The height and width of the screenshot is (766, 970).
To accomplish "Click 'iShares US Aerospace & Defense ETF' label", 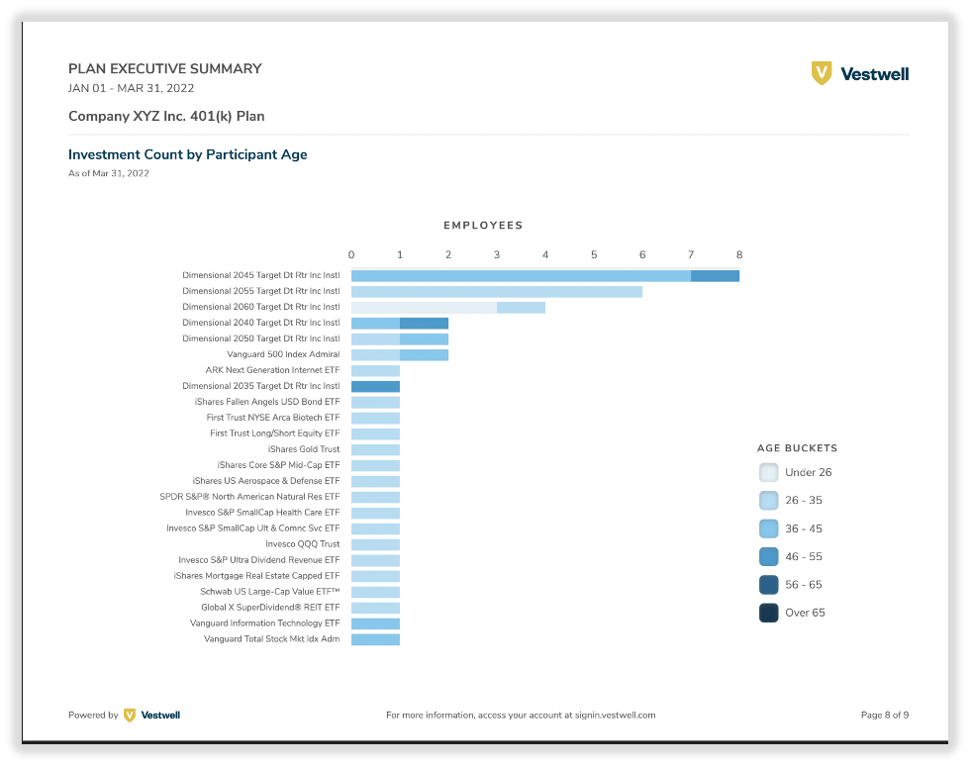I will point(266,481).
